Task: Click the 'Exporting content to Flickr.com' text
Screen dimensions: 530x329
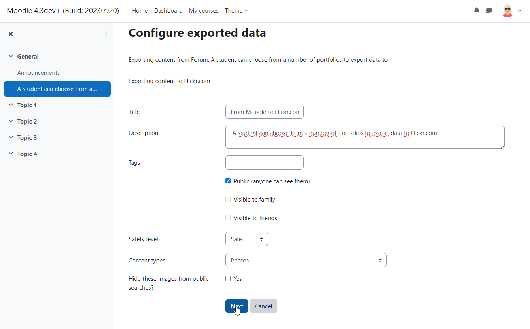Action: point(169,81)
